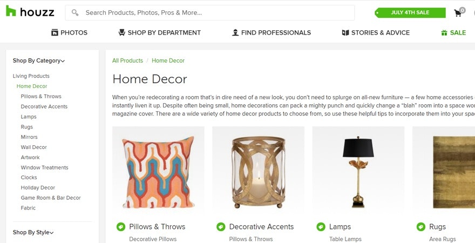Open the July 4th Sale banner
This screenshot has width=475, height=243.
[x=410, y=12]
